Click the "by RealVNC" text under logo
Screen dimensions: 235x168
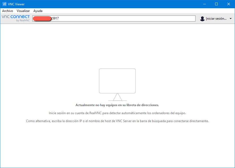tap(23, 21)
